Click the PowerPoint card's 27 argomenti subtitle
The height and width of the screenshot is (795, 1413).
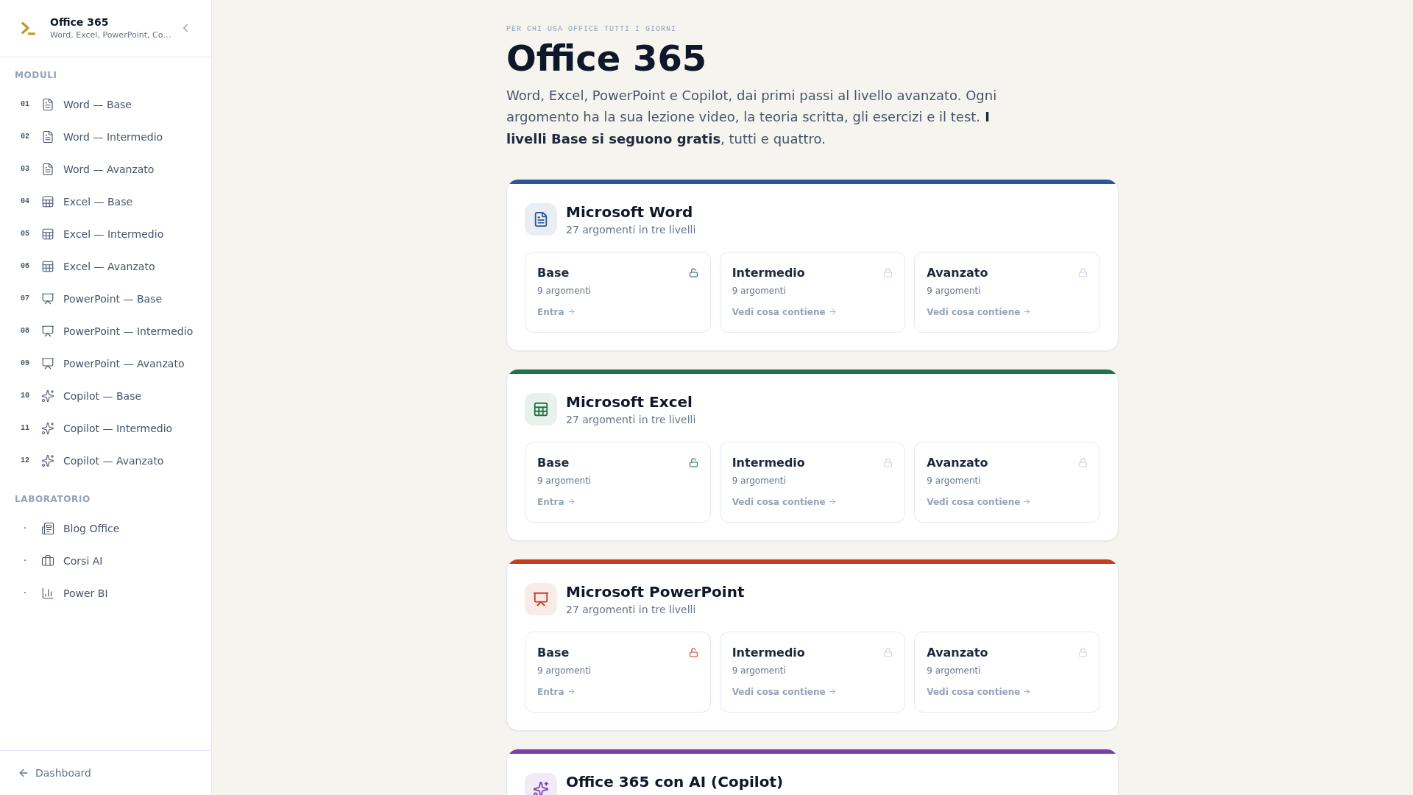(631, 609)
